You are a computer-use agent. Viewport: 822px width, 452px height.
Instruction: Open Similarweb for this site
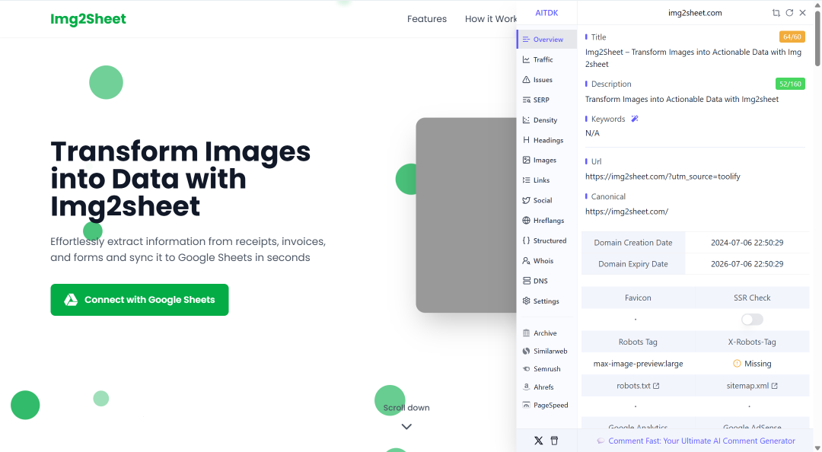(x=546, y=351)
